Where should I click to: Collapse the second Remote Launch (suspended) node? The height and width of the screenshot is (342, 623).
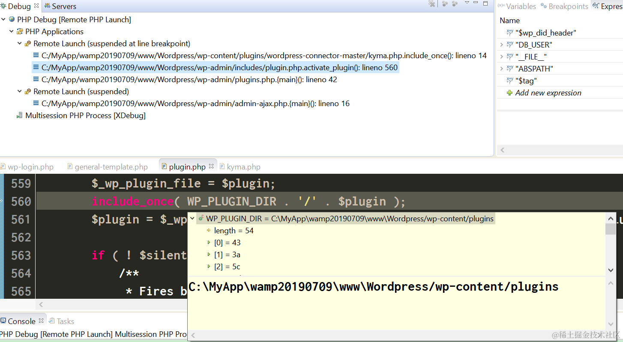(20, 91)
